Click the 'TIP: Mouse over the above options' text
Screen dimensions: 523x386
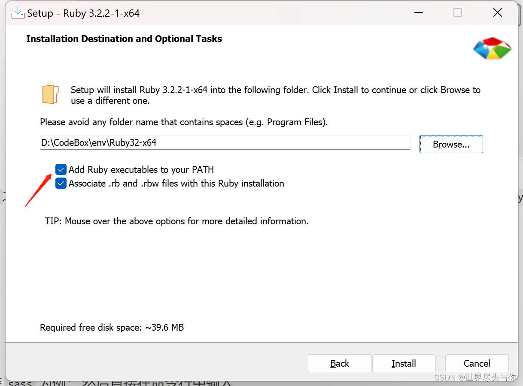coord(177,221)
